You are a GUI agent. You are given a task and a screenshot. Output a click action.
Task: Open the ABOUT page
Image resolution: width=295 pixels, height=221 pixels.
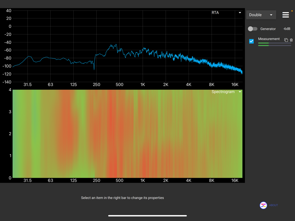(x=273, y=205)
